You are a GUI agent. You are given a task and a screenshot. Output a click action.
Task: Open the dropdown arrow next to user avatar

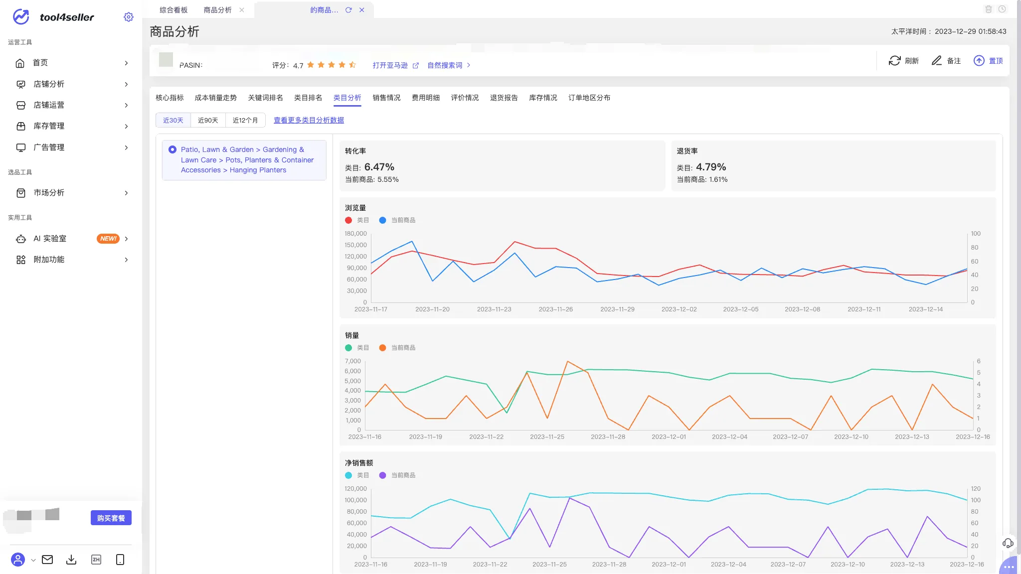click(x=33, y=560)
